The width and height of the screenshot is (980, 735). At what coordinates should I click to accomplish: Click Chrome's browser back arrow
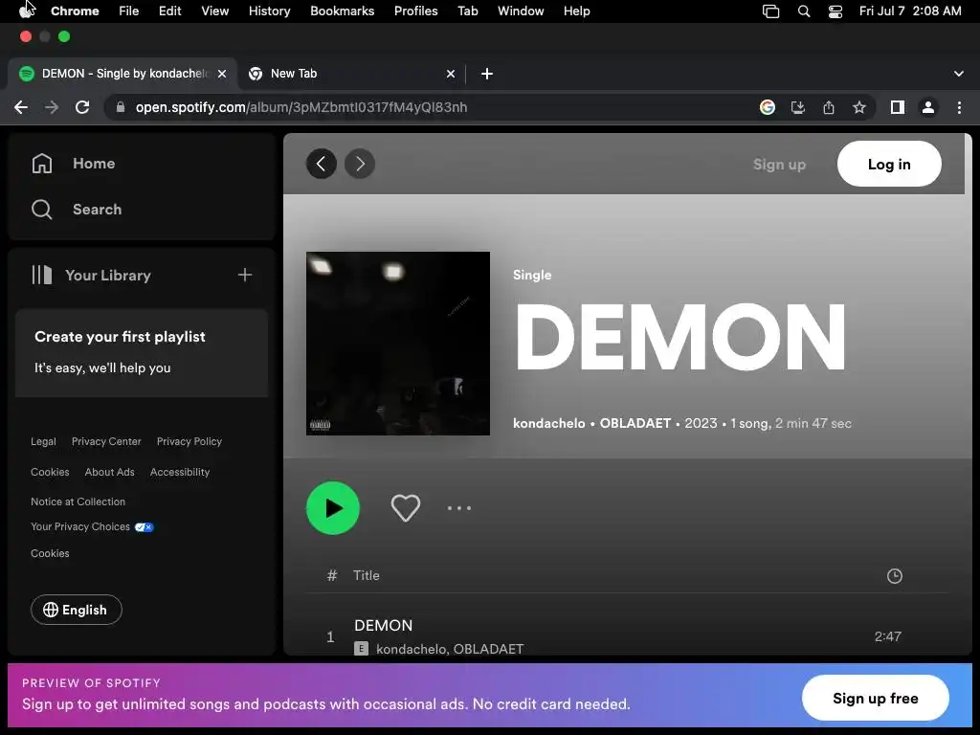(21, 107)
